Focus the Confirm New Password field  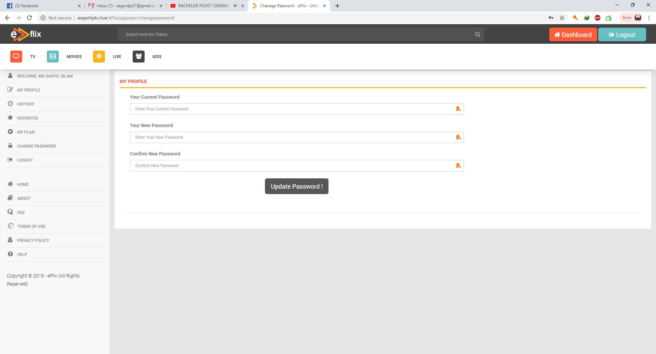pyautogui.click(x=297, y=166)
